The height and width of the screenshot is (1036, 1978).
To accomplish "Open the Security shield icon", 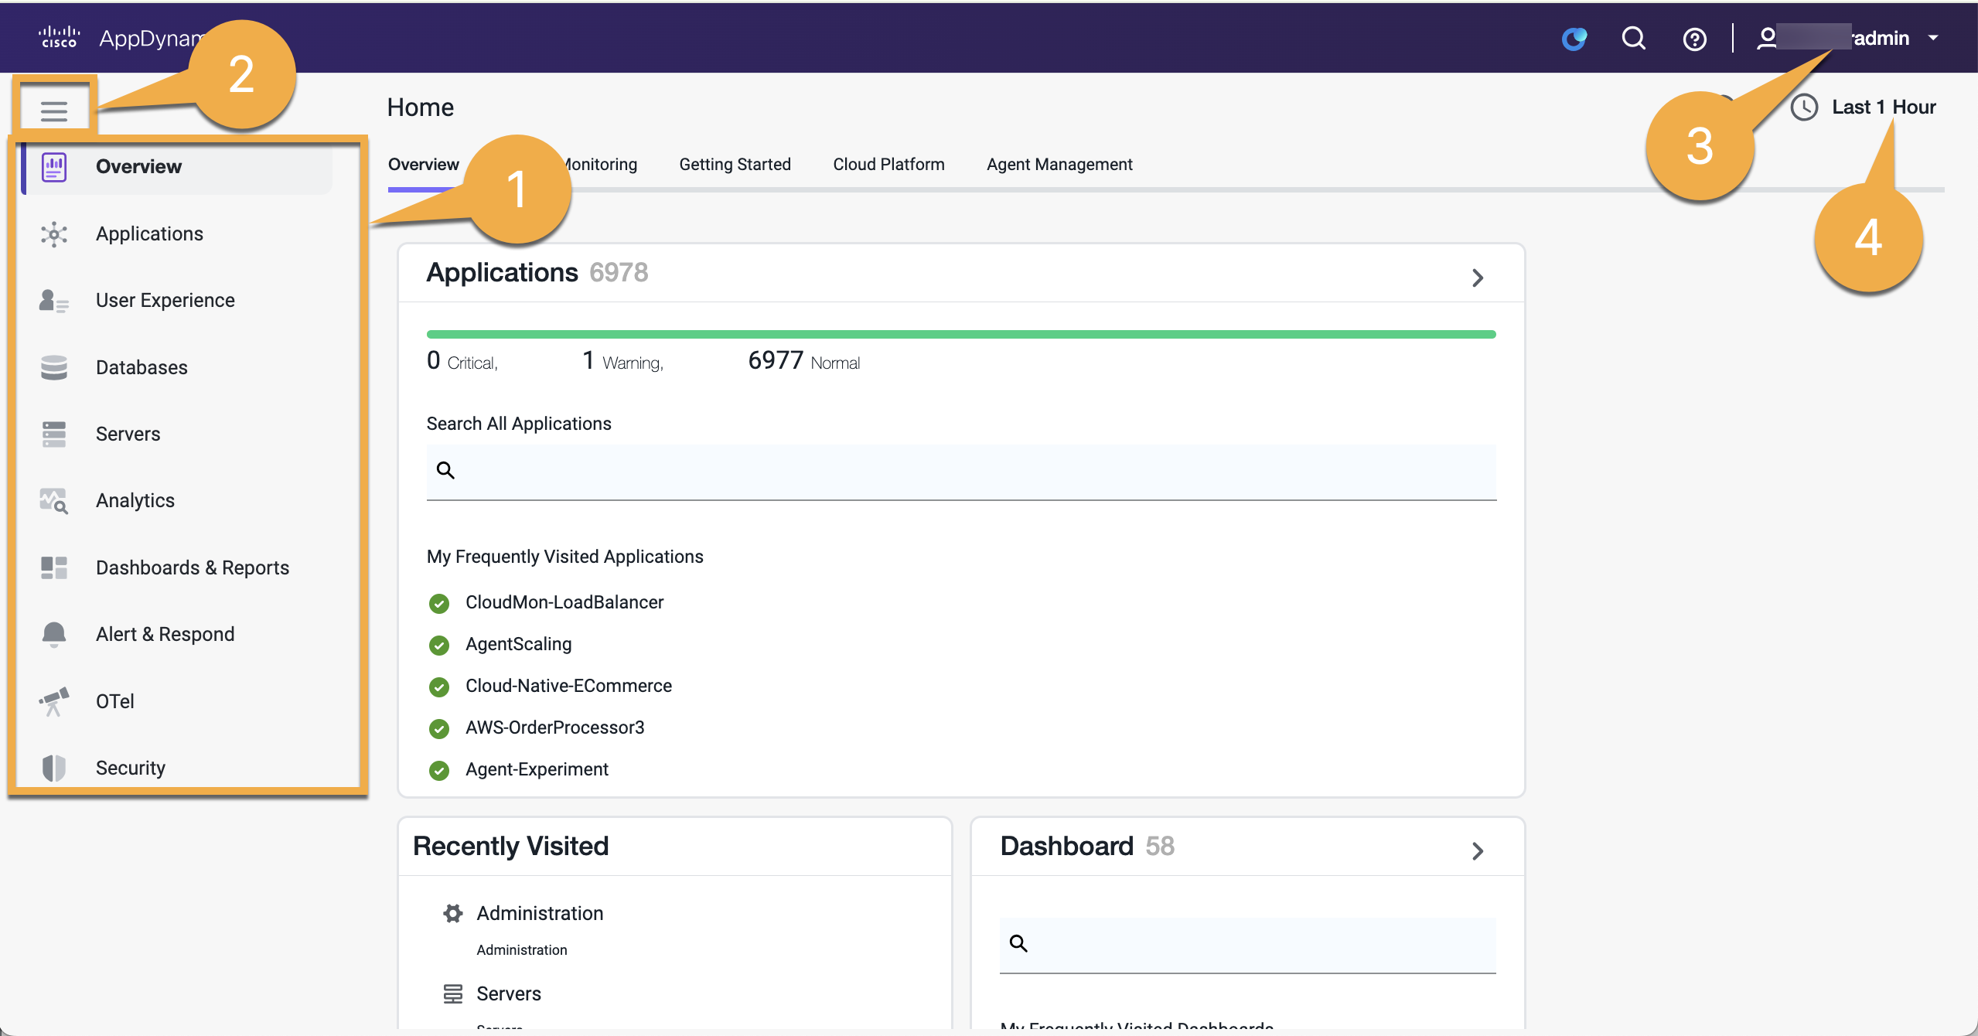I will (53, 768).
